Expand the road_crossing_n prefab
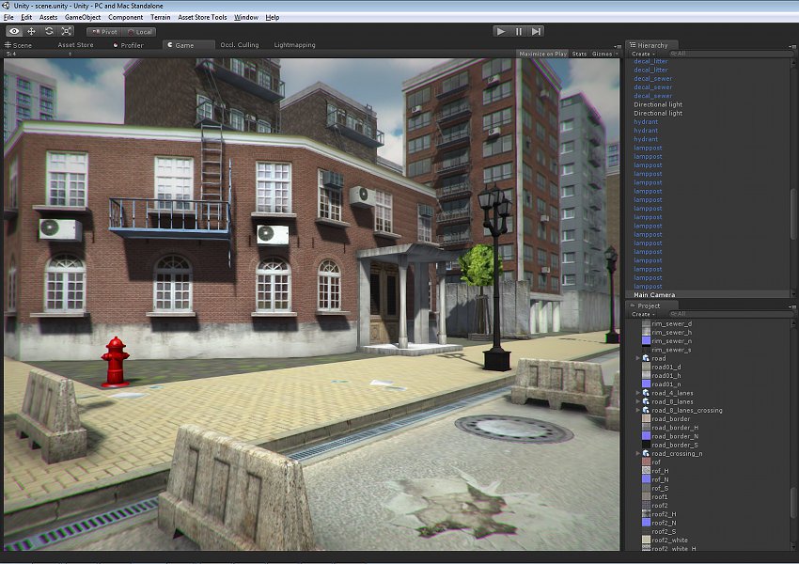This screenshot has height=564, width=799. [x=637, y=453]
